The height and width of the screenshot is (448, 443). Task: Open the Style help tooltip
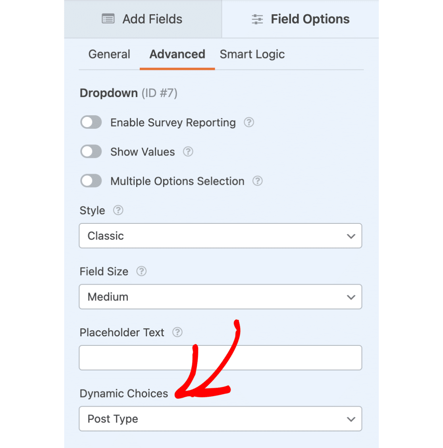(x=118, y=210)
